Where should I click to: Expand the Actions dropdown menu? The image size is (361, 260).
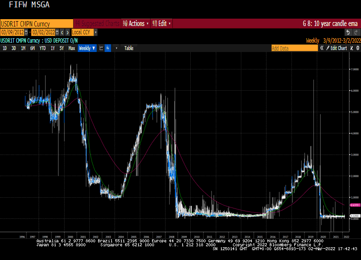point(136,23)
